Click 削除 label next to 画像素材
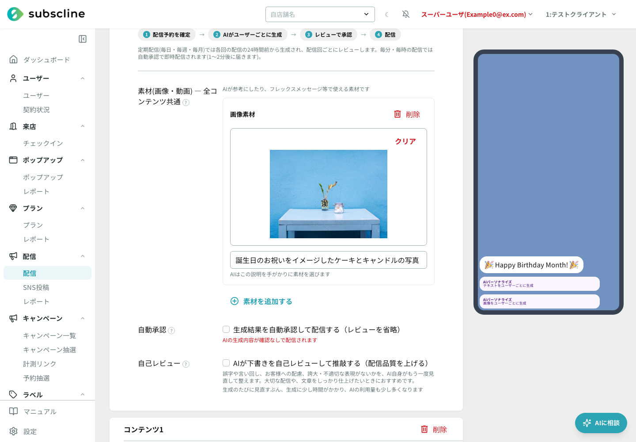This screenshot has width=636, height=442. (x=413, y=114)
